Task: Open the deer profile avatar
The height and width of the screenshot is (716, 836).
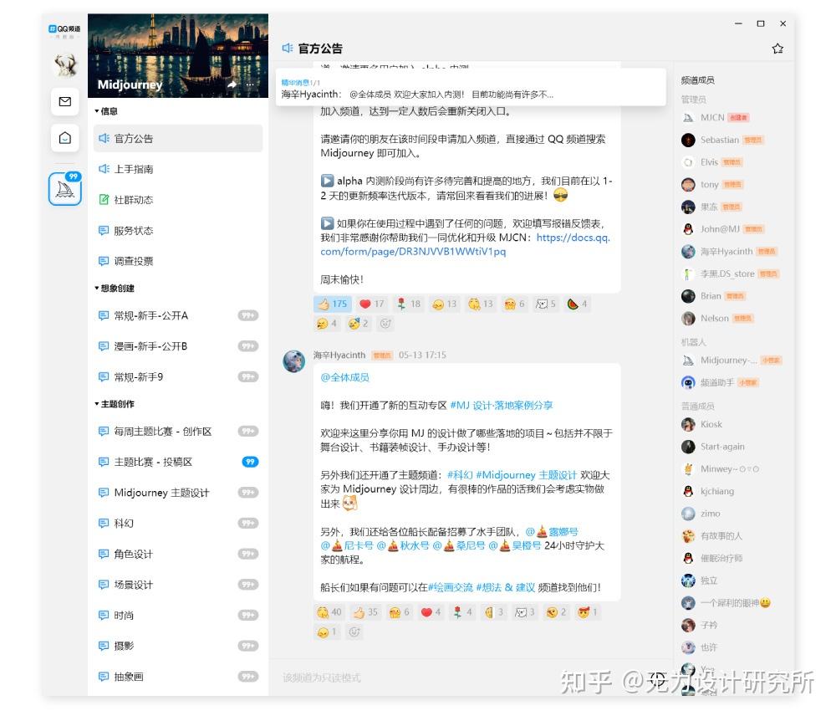Action: click(65, 64)
